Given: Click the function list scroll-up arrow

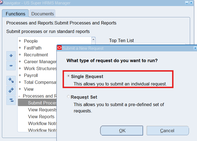Looking at the screenshot, I should (93, 39).
